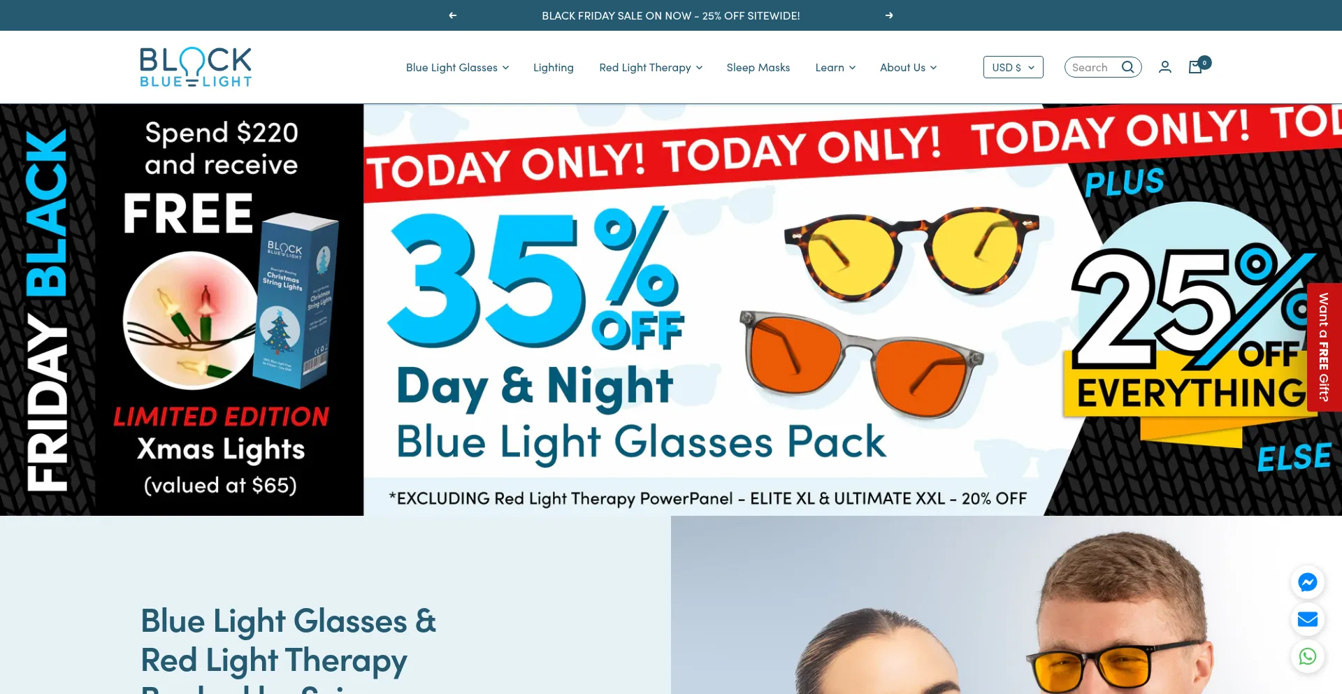Click the email contact icon
The height and width of the screenshot is (694, 1342).
click(x=1308, y=619)
